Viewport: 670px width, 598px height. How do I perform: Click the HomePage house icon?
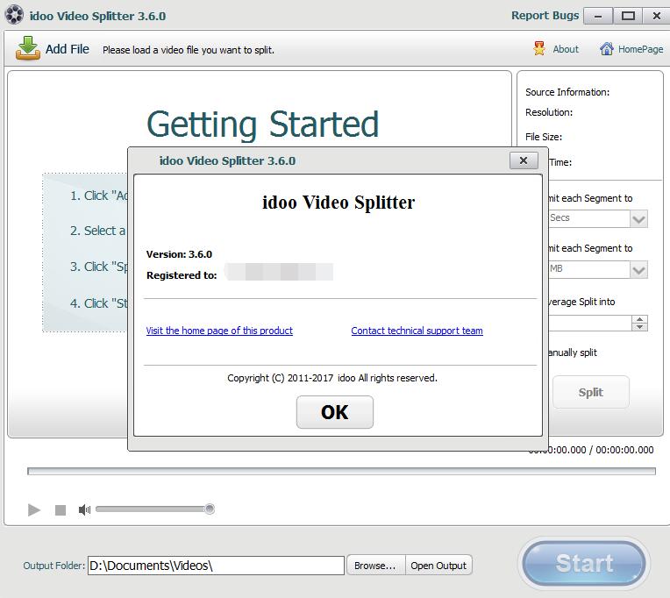coord(606,49)
